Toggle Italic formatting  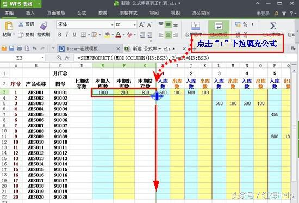67,35
